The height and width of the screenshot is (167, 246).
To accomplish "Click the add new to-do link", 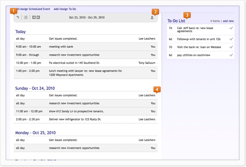I will point(228,21).
